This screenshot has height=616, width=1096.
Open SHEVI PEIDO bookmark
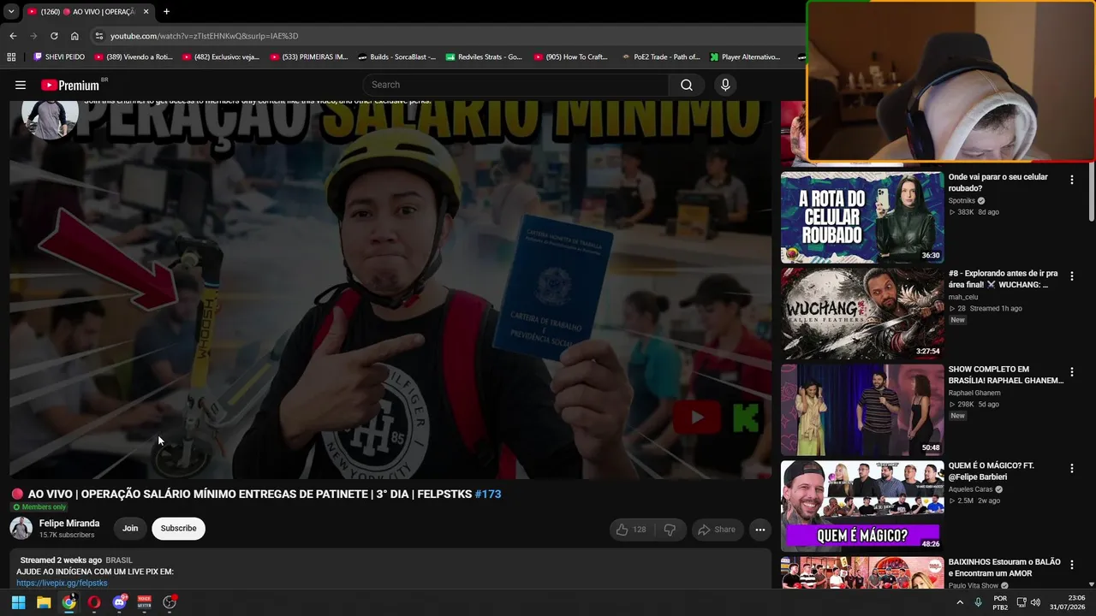(x=59, y=57)
